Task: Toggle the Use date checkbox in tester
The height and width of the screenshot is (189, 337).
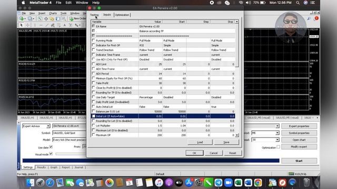Action: 51,147
